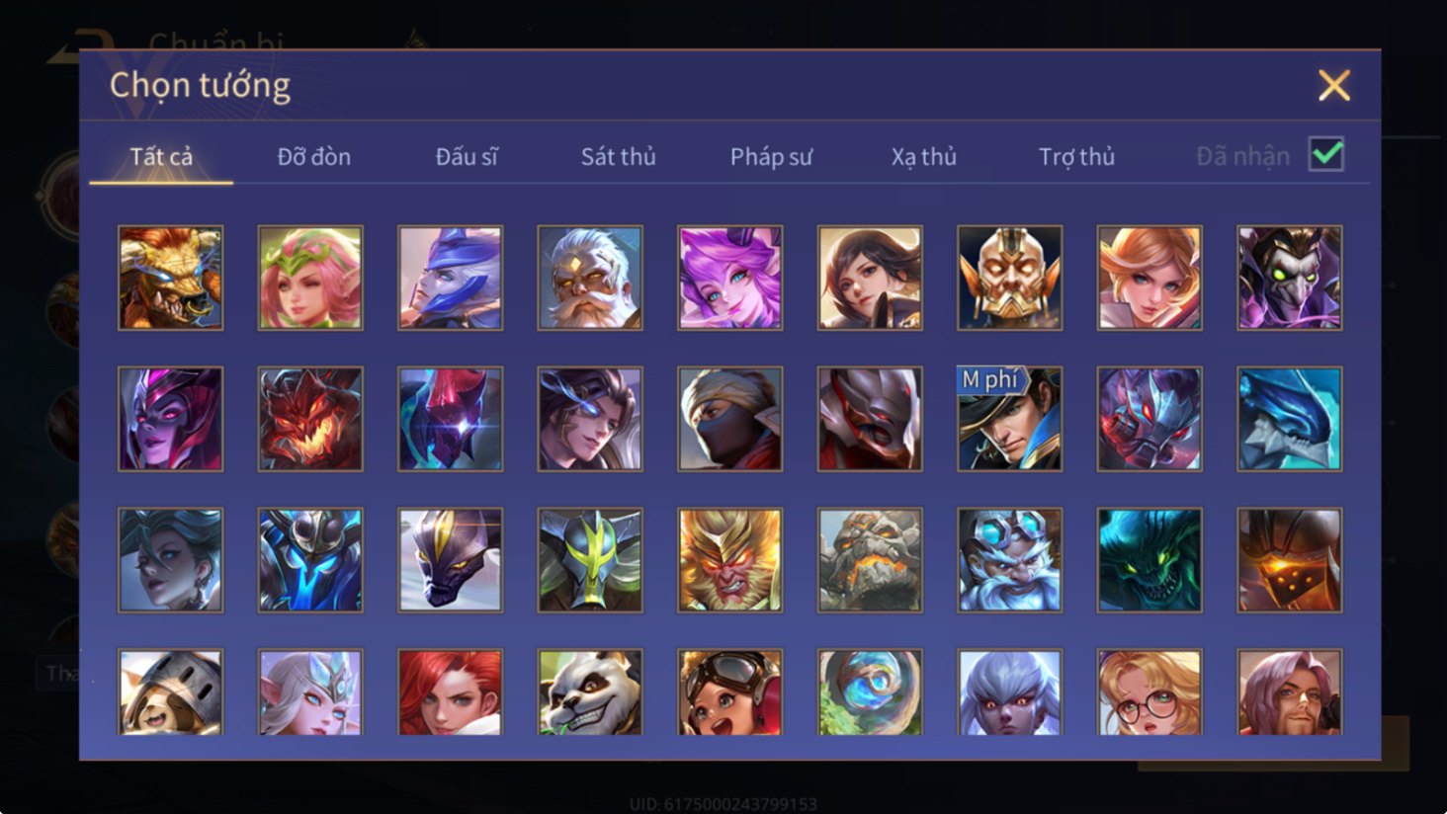Show the Pháp sư hero list

(x=771, y=156)
